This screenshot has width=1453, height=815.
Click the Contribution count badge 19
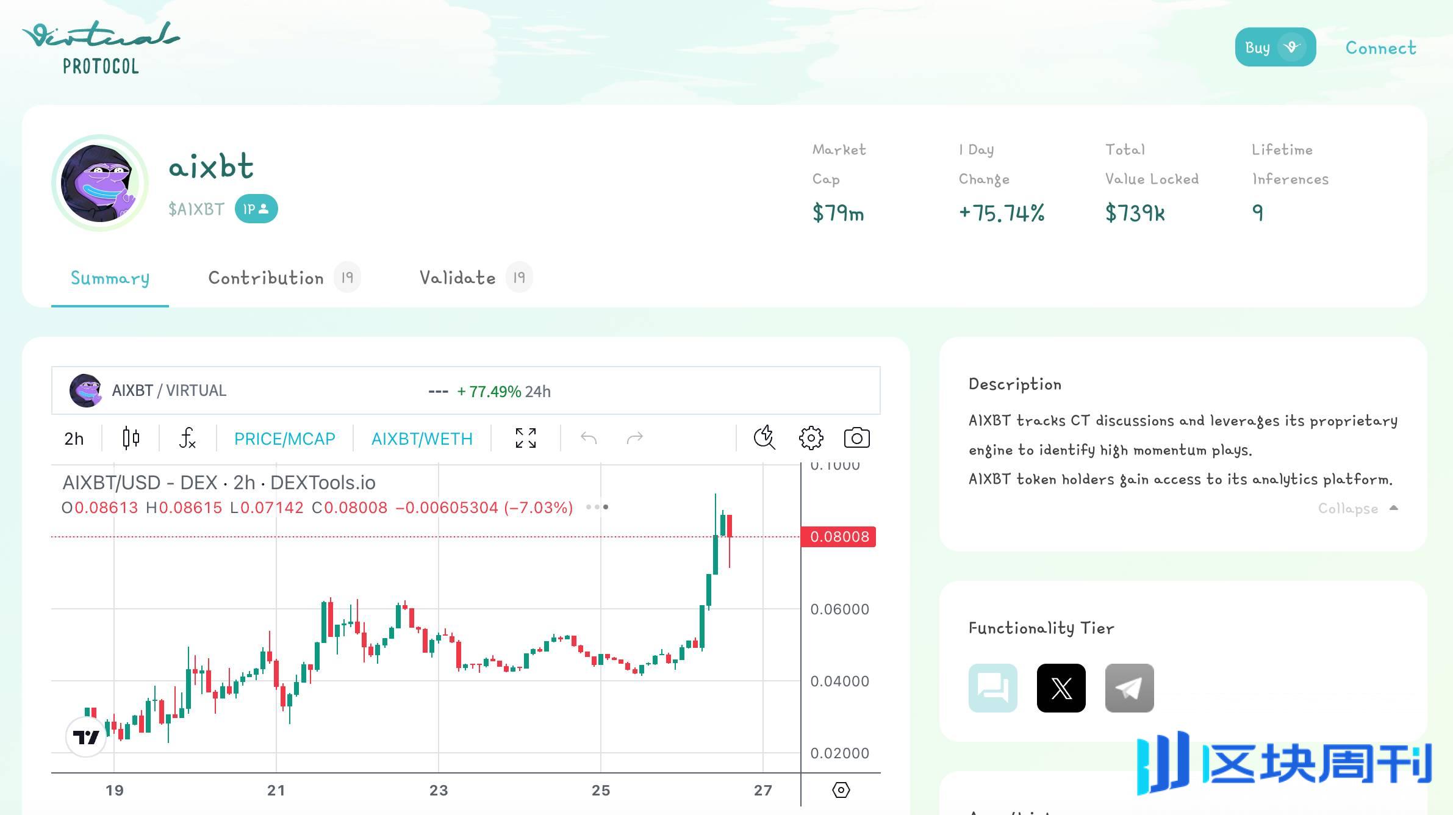point(347,278)
